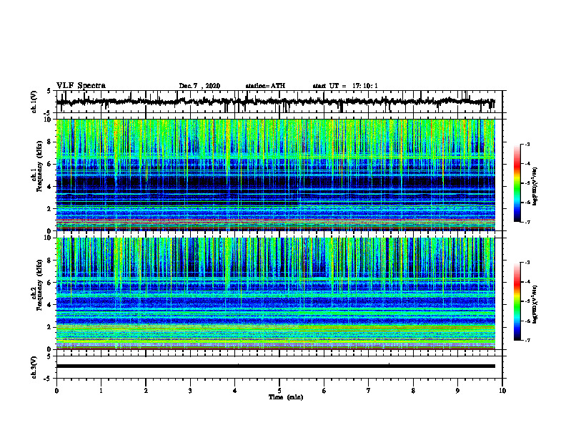Click the time axis tick label "2"
This screenshot has height=438, width=566.
point(146,391)
